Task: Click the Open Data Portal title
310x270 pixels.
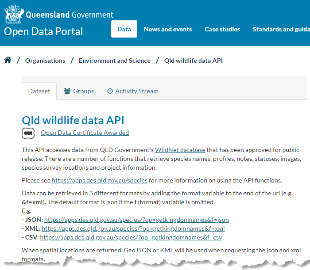Action: [43, 31]
